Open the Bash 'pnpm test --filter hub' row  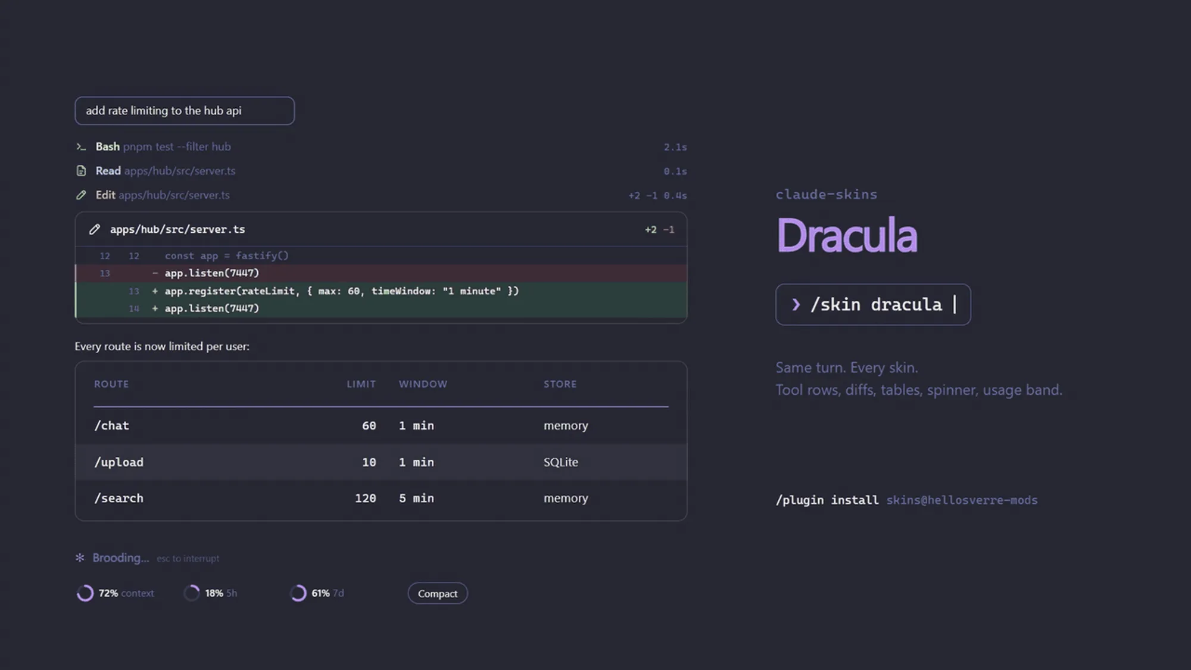pos(381,147)
